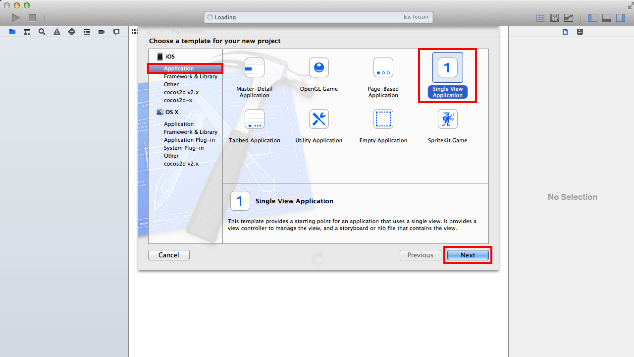Click the Loading activity status field

click(318, 17)
